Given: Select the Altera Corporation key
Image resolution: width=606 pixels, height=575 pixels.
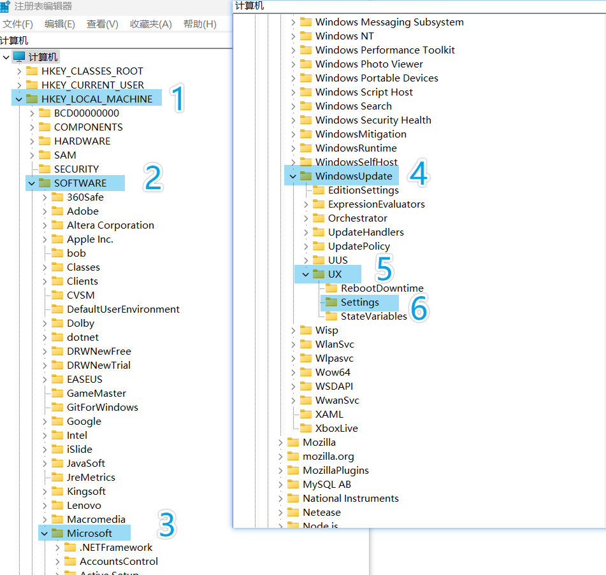Looking at the screenshot, I should (110, 225).
